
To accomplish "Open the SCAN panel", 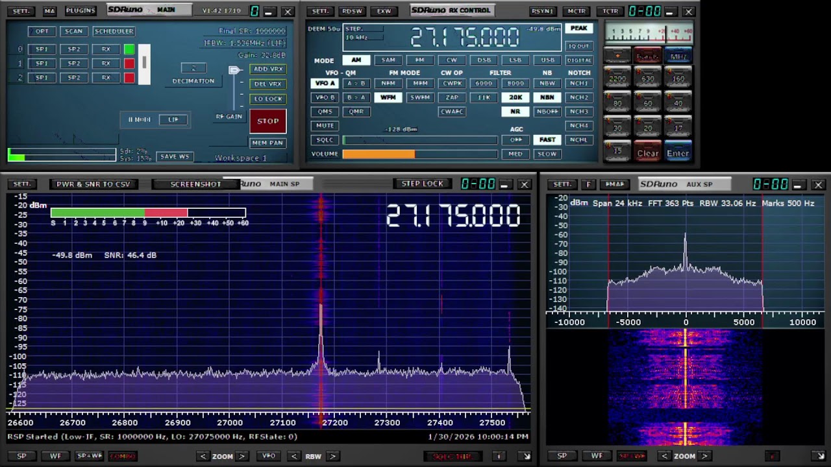I will pos(74,31).
